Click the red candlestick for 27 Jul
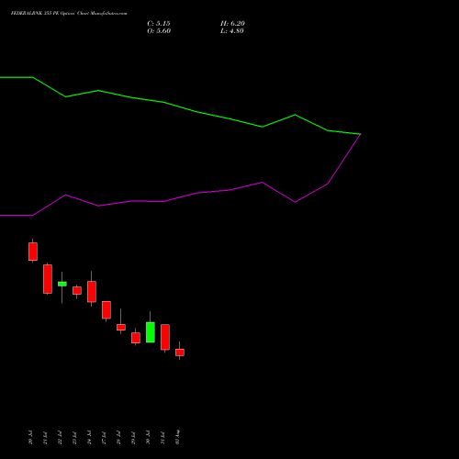This screenshot has width=459, height=459. [106, 310]
